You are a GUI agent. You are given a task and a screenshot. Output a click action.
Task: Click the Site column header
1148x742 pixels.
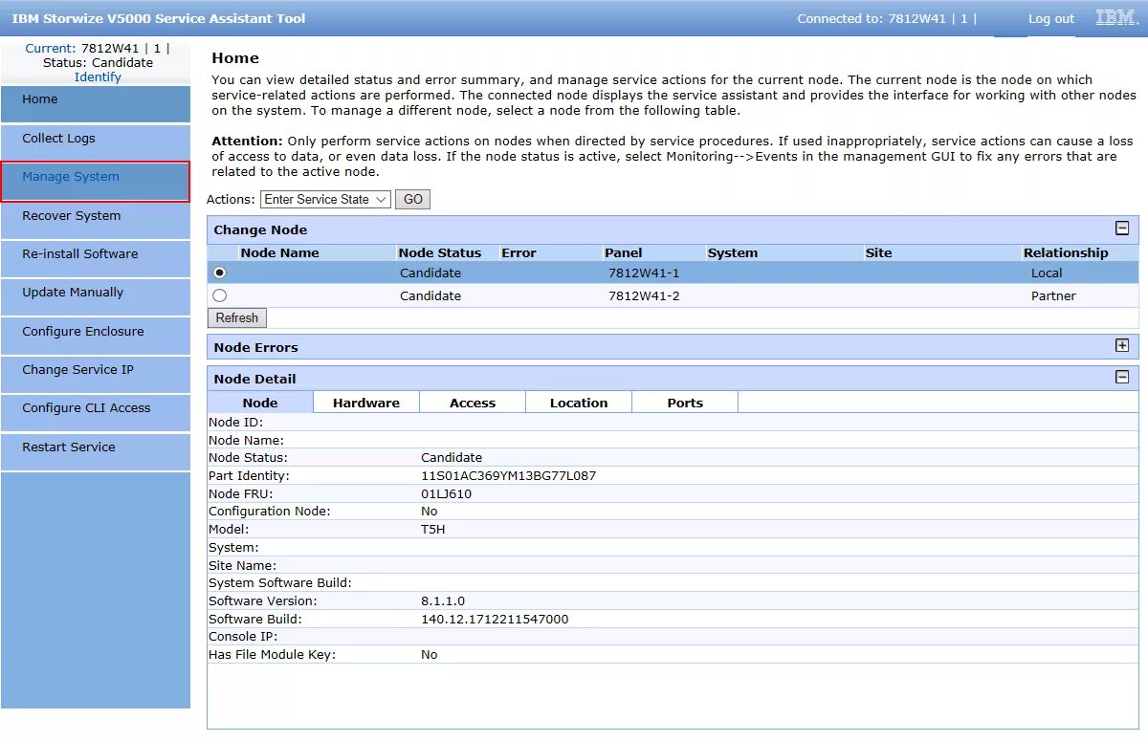878,253
